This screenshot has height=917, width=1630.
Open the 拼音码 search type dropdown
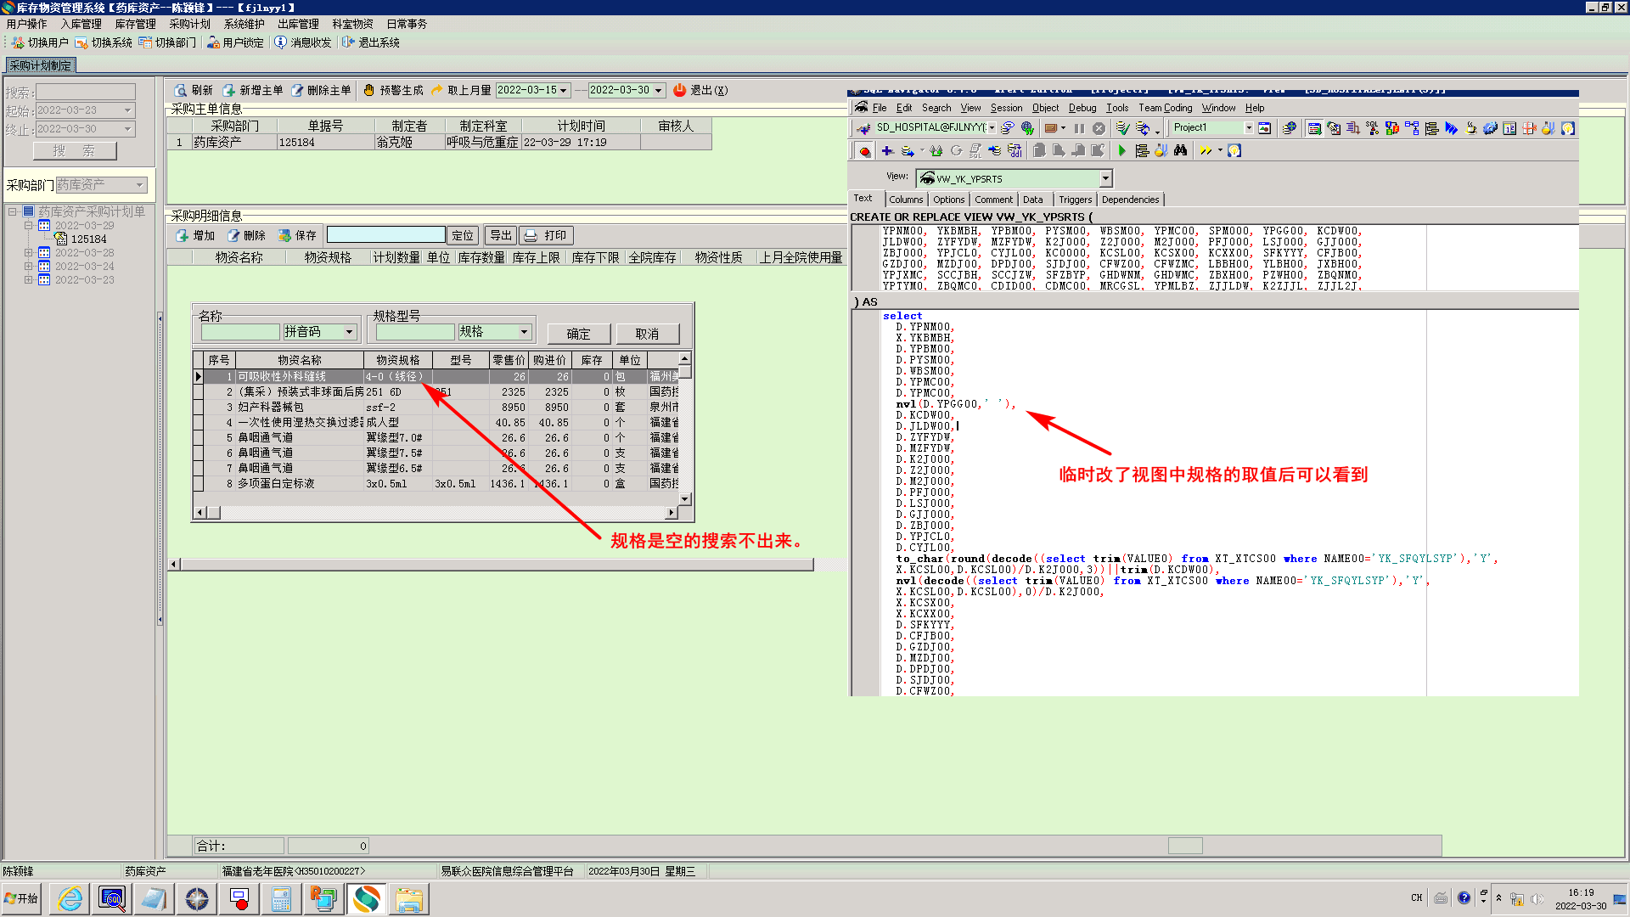[x=349, y=332]
